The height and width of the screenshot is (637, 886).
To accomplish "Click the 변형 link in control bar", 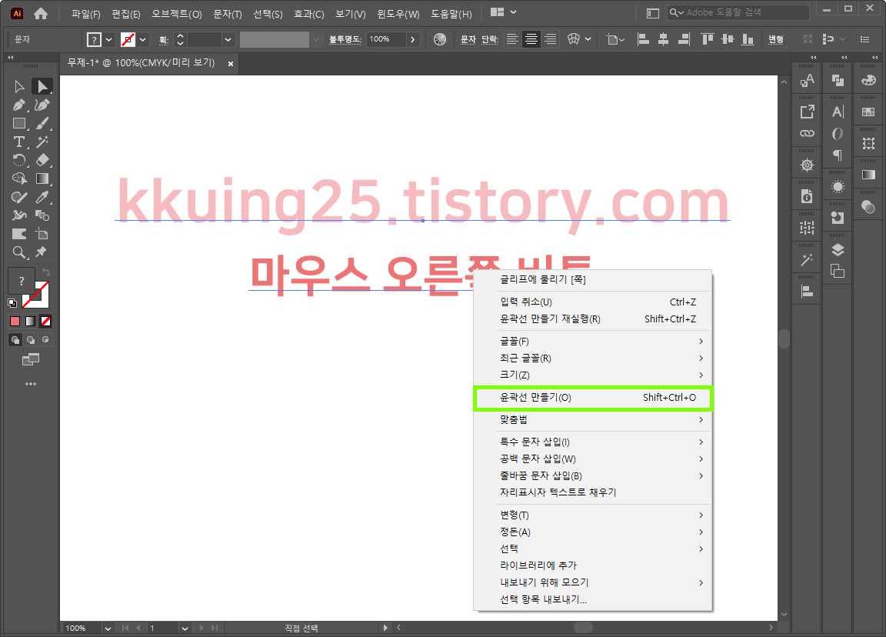I will [776, 39].
